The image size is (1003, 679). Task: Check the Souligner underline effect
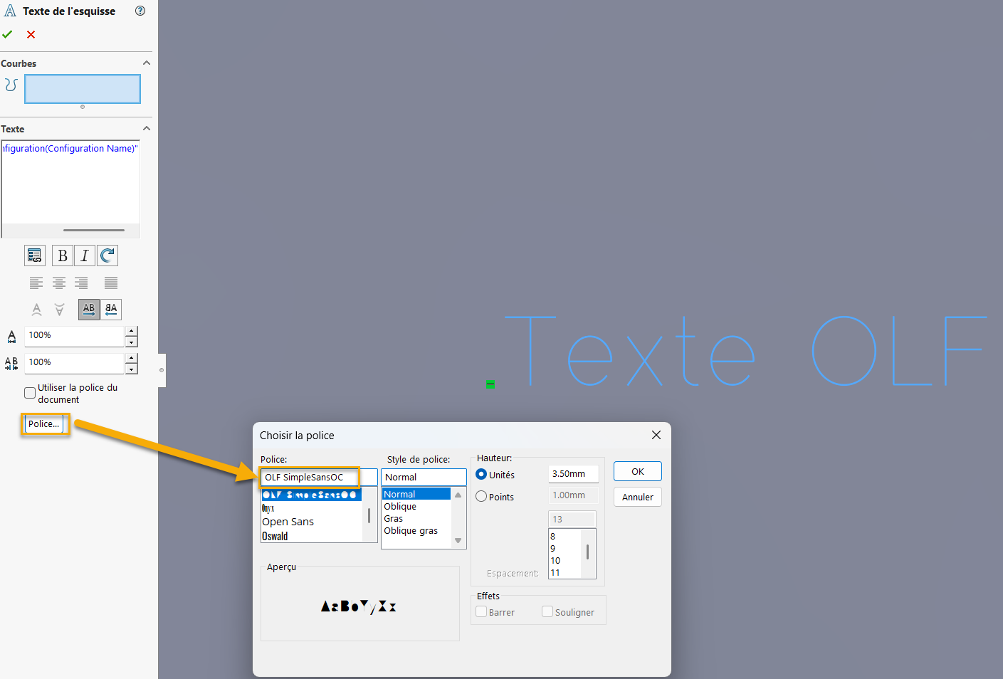click(x=547, y=612)
